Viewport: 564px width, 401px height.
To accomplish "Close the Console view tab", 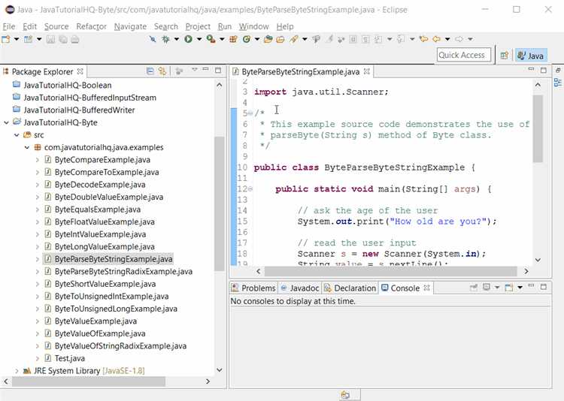I will [427, 288].
